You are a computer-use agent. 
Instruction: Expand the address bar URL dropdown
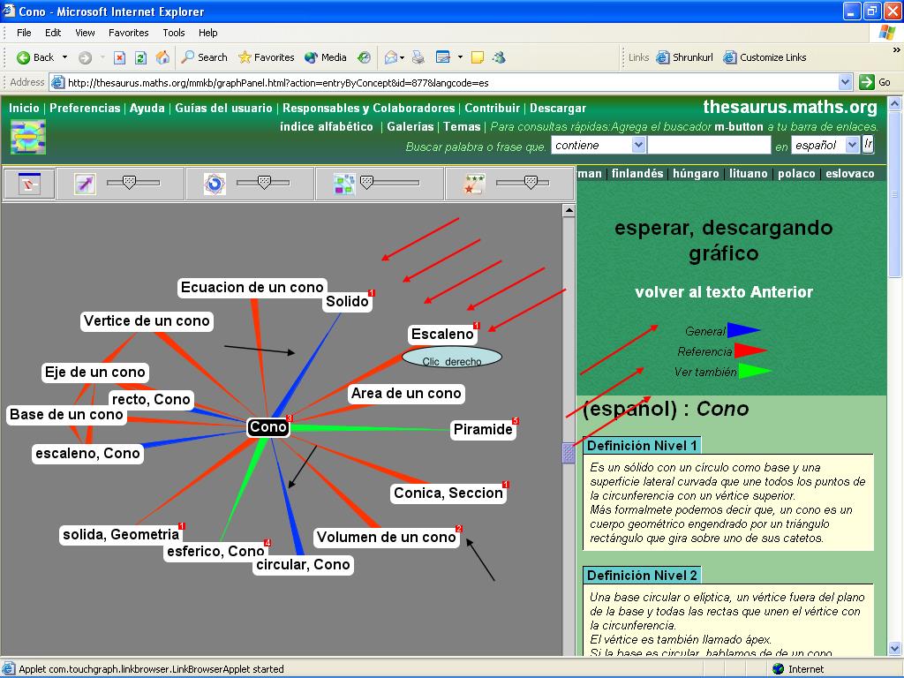pyautogui.click(x=845, y=82)
